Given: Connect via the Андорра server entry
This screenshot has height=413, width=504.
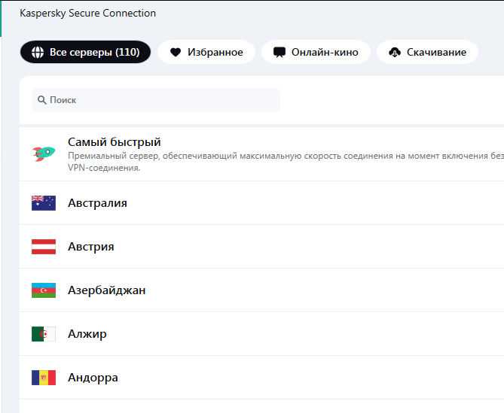Looking at the screenshot, I should (x=93, y=378).
